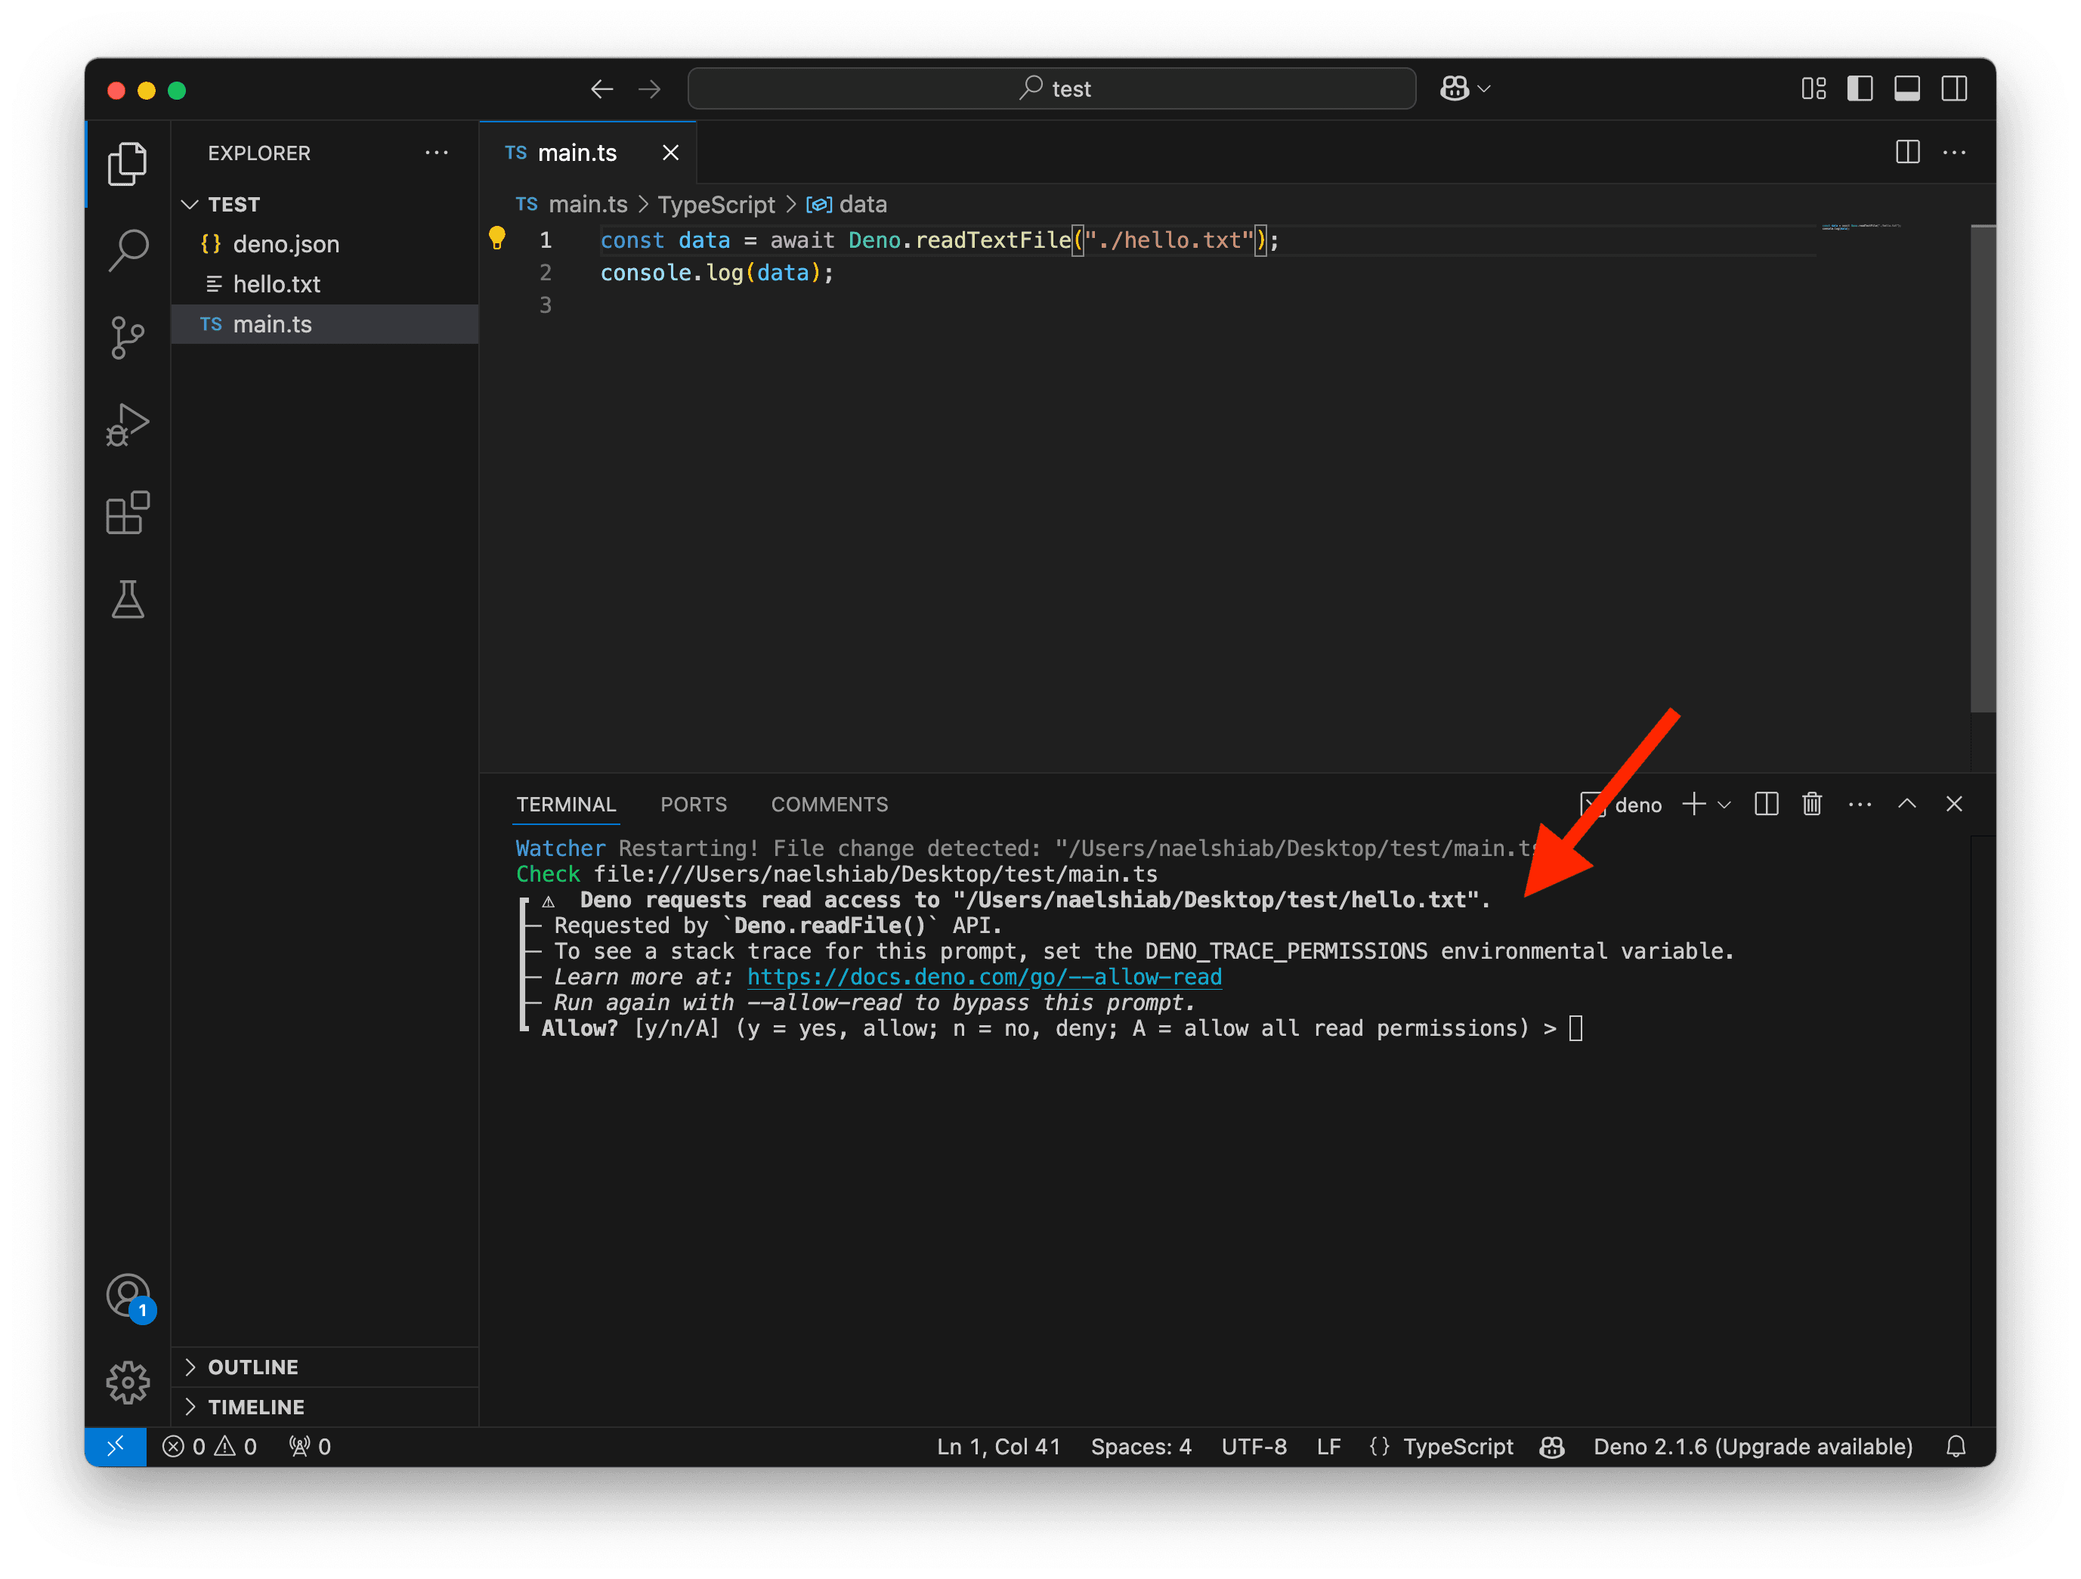Kill terminal with trash icon
The height and width of the screenshot is (1579, 2081).
(1812, 804)
